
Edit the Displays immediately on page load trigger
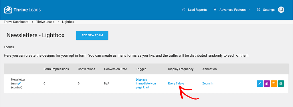(146, 84)
